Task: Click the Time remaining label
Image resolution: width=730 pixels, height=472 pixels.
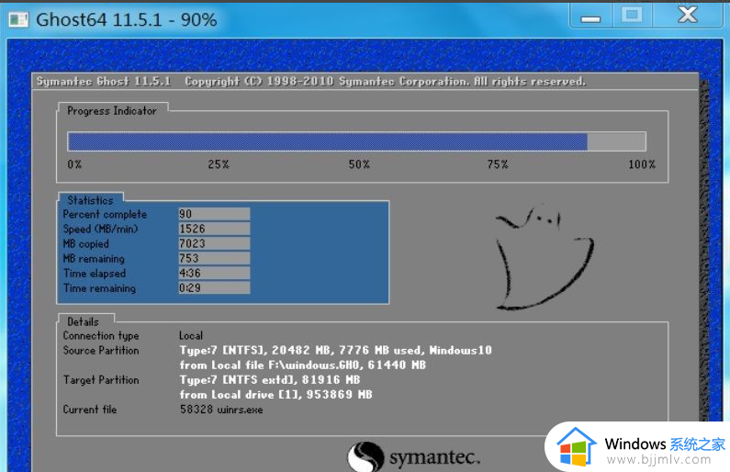Action: (100, 288)
